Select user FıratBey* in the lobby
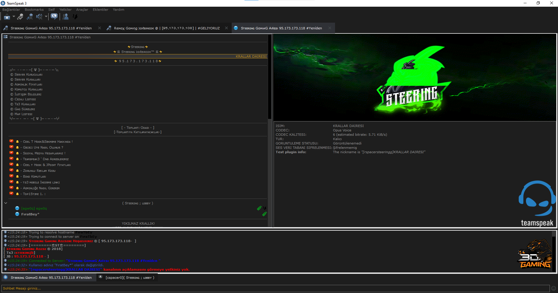 (x=30, y=214)
